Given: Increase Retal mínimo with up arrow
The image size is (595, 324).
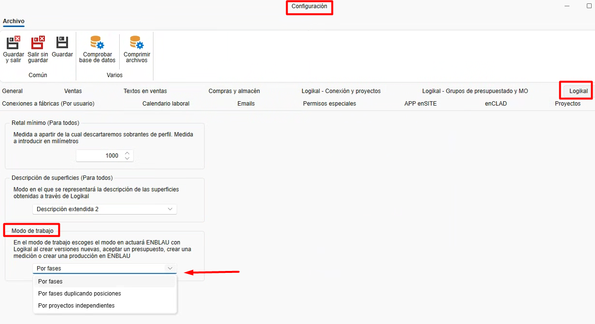Looking at the screenshot, I should pyautogui.click(x=127, y=153).
